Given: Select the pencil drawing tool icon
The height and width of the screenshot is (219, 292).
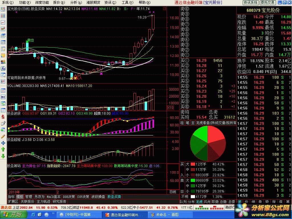Looking at the screenshot, I should (x=3, y=136).
